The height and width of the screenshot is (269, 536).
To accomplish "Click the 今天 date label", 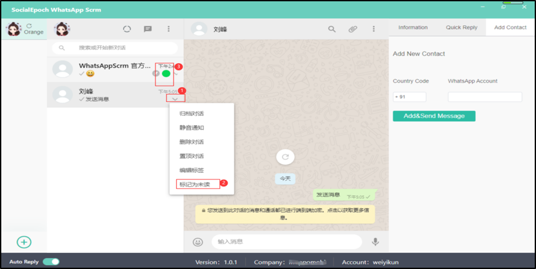I will coord(285,179).
